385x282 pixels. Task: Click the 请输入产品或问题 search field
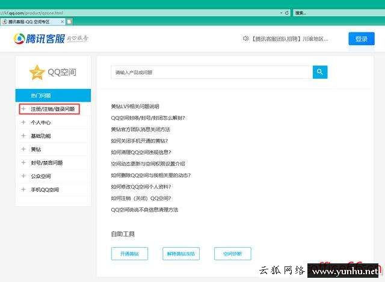click(212, 72)
